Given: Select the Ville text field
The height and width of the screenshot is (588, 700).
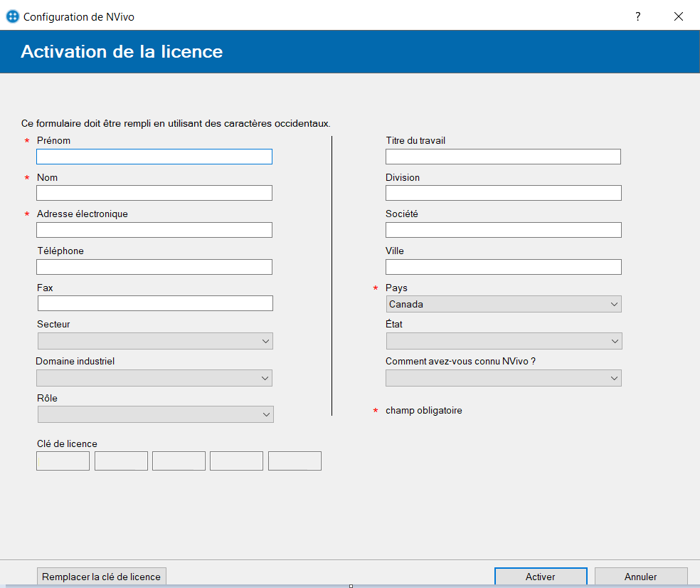Looking at the screenshot, I should [x=504, y=267].
